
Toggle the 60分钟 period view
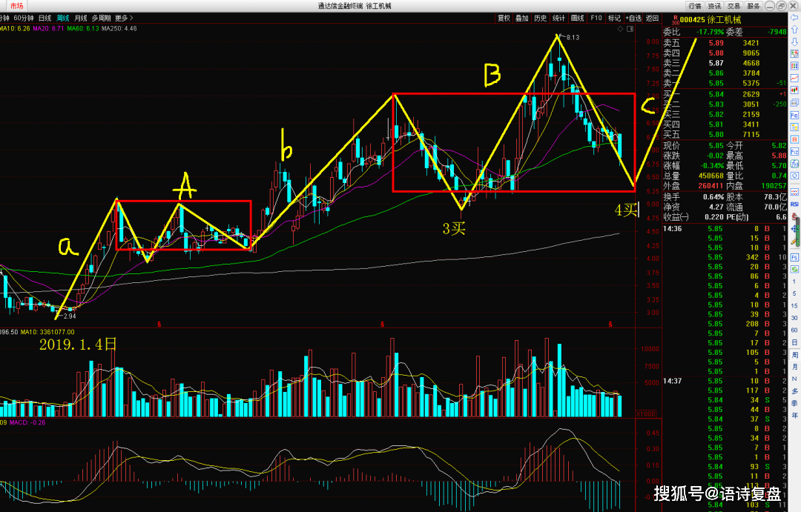point(24,19)
